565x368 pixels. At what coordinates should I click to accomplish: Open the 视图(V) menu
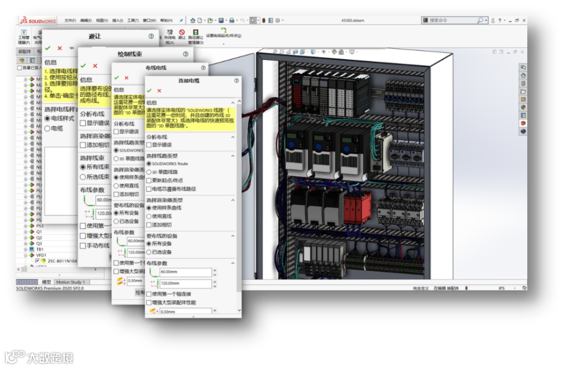[102, 20]
